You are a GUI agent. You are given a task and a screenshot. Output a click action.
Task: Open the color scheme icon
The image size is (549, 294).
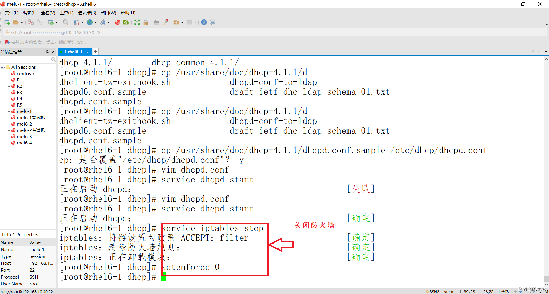(x=77, y=22)
